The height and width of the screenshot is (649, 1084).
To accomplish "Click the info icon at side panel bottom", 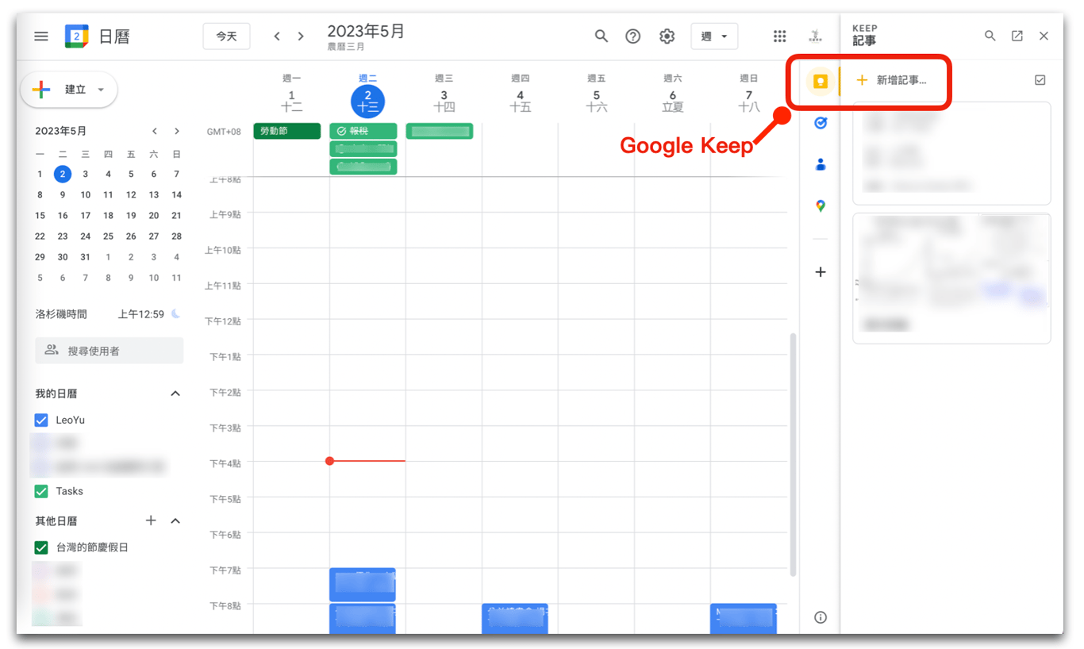I will (x=821, y=617).
